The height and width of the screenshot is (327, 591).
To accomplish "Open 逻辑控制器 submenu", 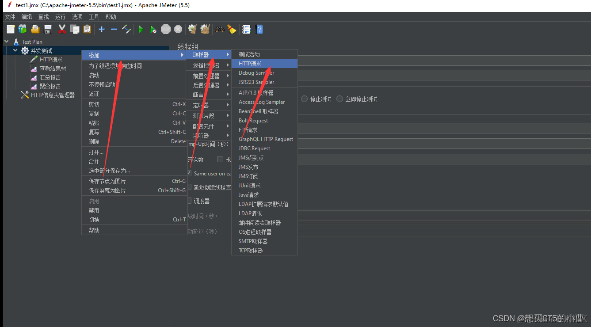I will pyautogui.click(x=209, y=65).
